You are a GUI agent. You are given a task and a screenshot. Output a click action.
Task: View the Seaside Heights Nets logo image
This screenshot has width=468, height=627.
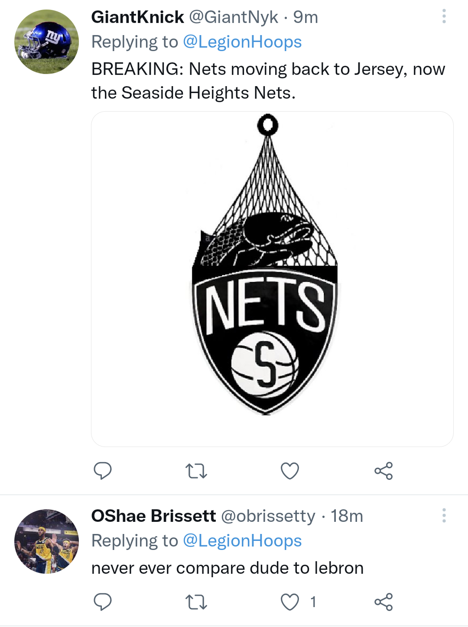point(272,279)
